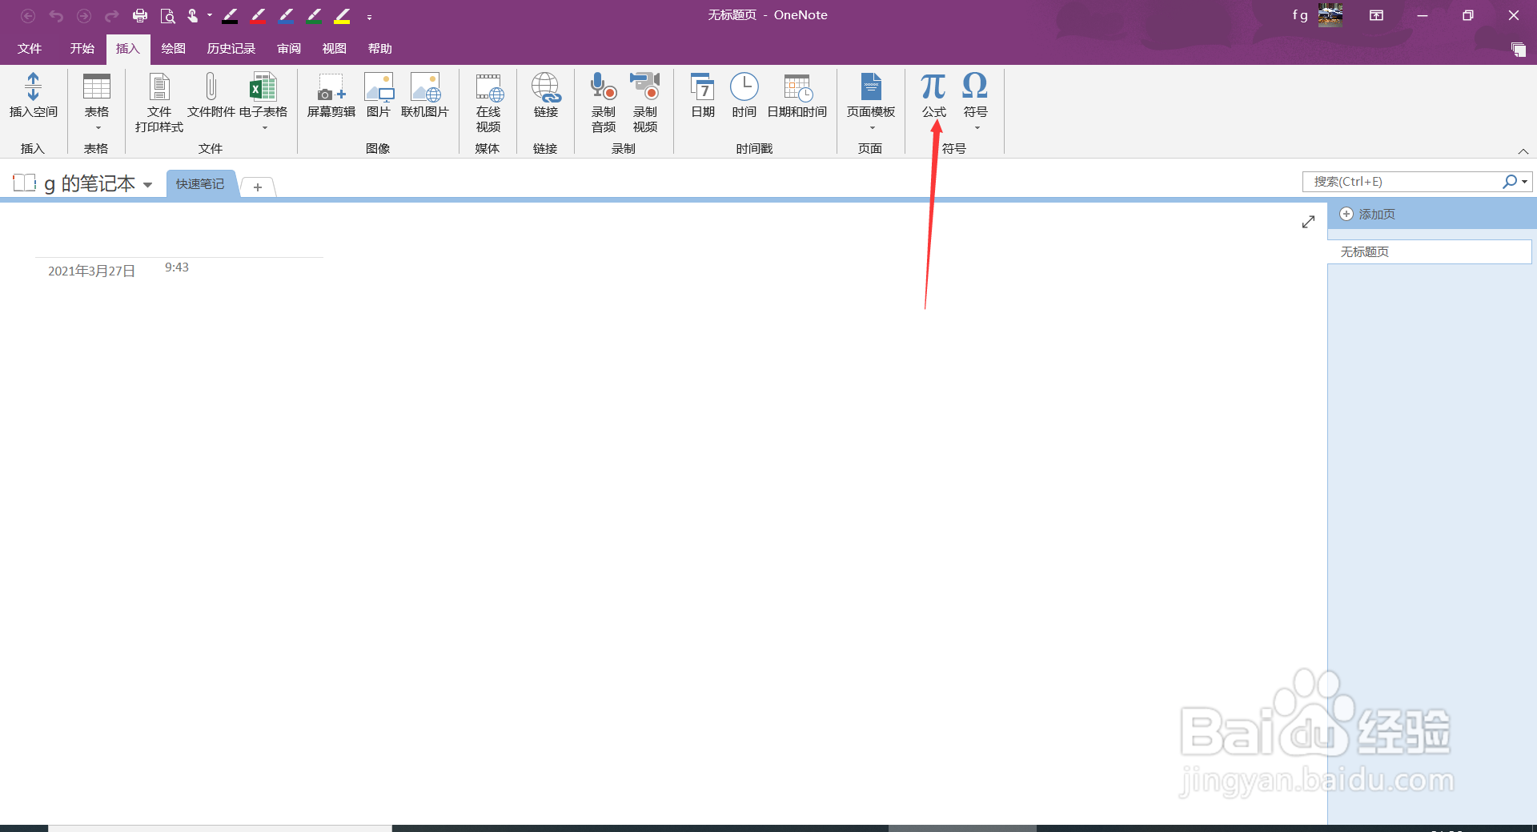Click File Printout icon
Screen dimensions: 1537x832
point(159,86)
